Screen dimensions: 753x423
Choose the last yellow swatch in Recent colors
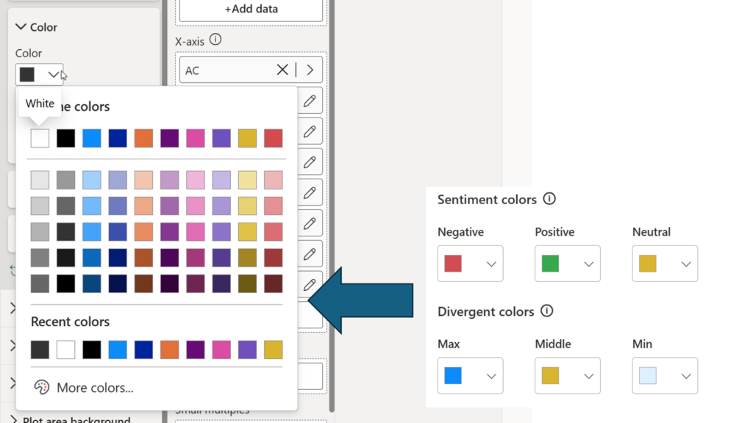point(273,350)
